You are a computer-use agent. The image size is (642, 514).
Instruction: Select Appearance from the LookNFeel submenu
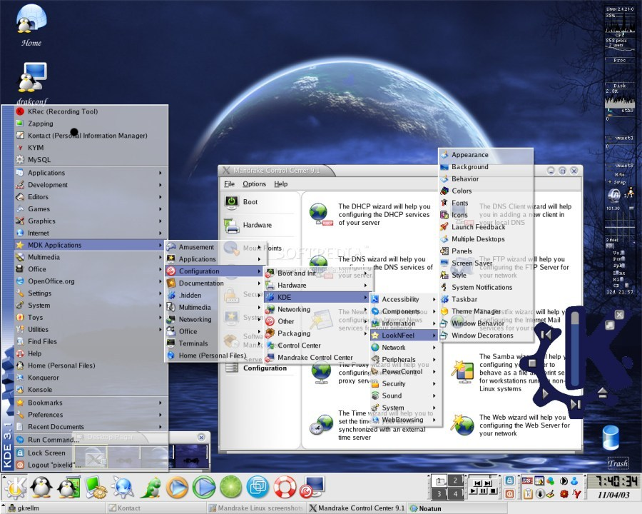click(x=471, y=154)
